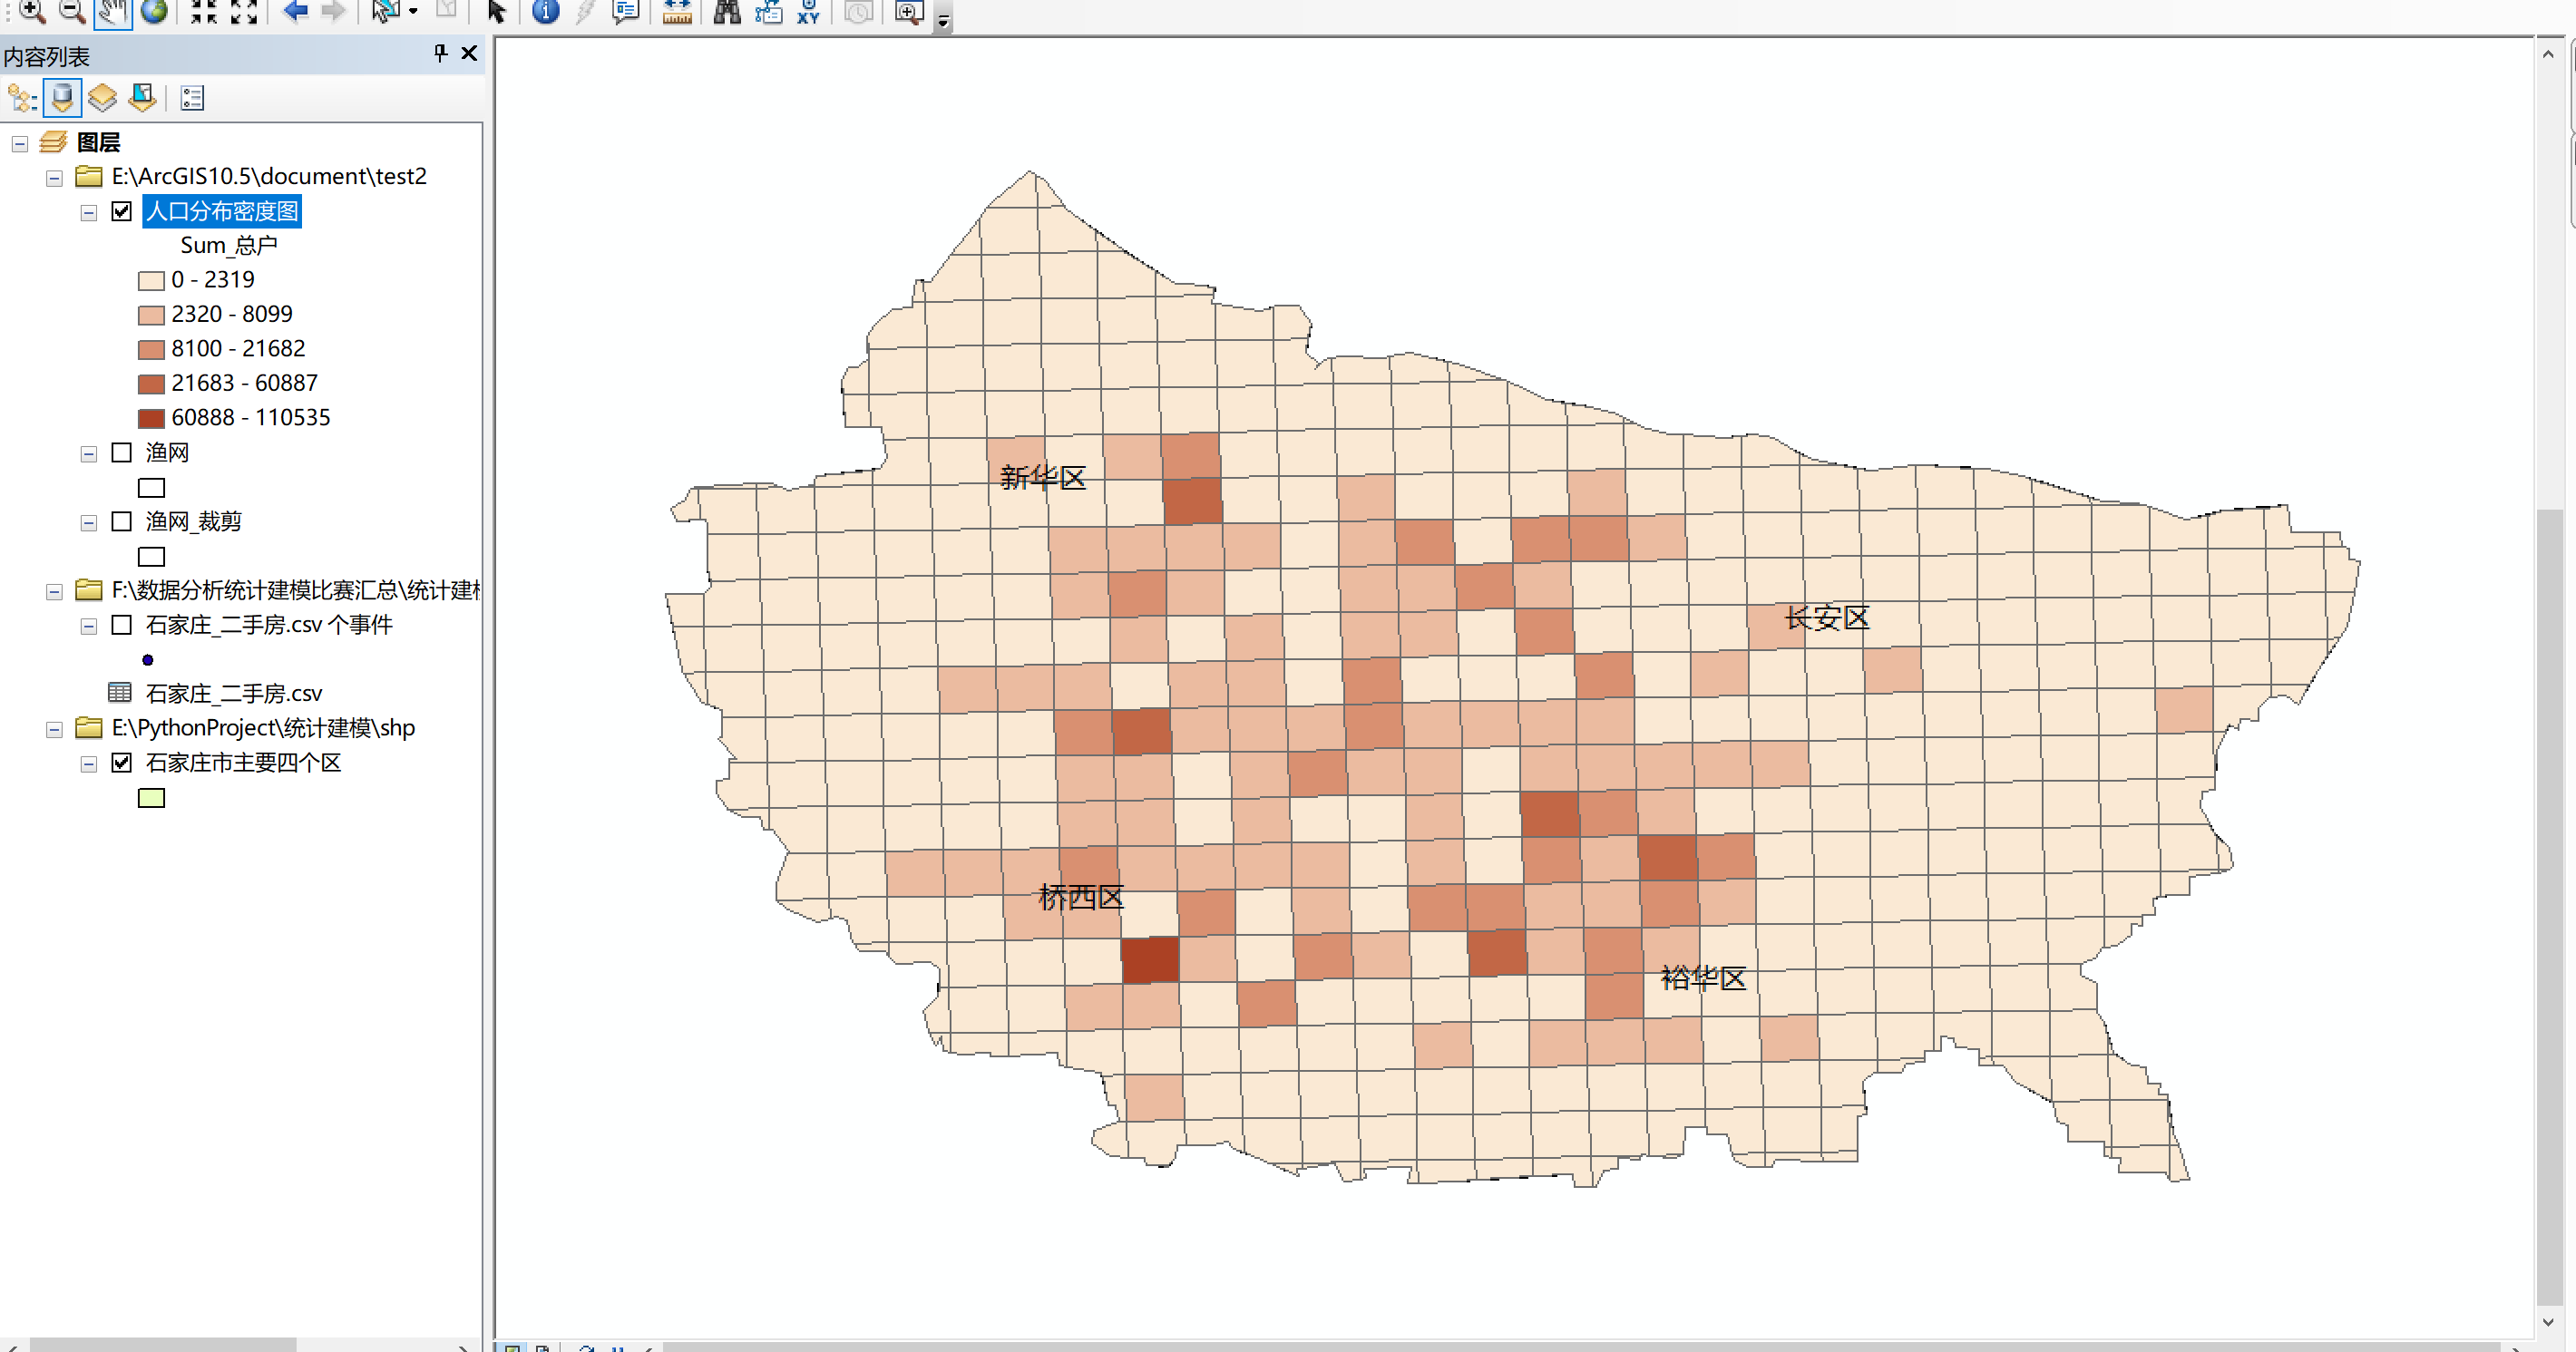Open the Go To XY tool

(x=808, y=11)
